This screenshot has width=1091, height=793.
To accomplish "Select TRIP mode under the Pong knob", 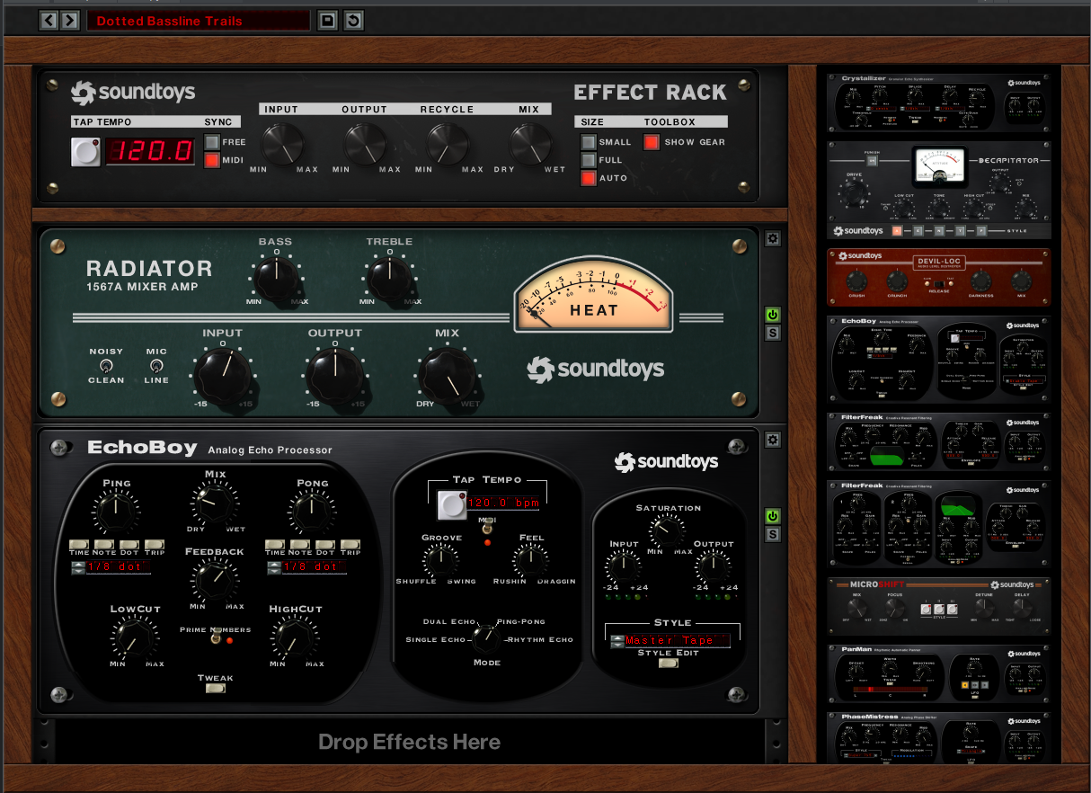I will tap(350, 545).
